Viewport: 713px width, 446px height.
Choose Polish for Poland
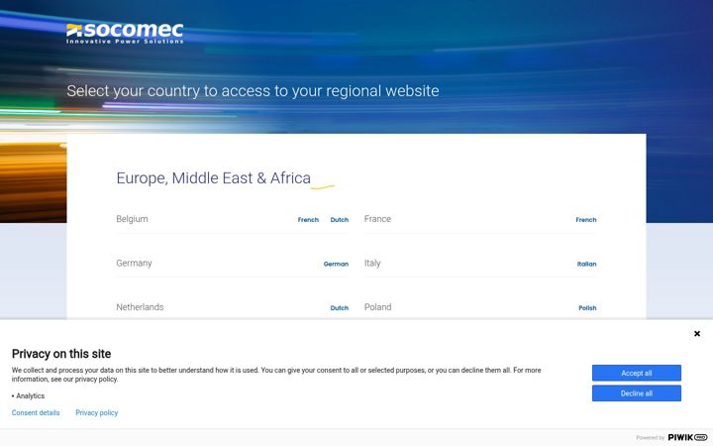[x=587, y=308]
